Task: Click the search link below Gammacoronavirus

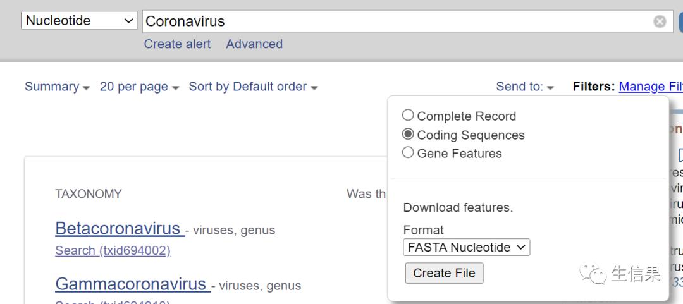Action: 113,301
